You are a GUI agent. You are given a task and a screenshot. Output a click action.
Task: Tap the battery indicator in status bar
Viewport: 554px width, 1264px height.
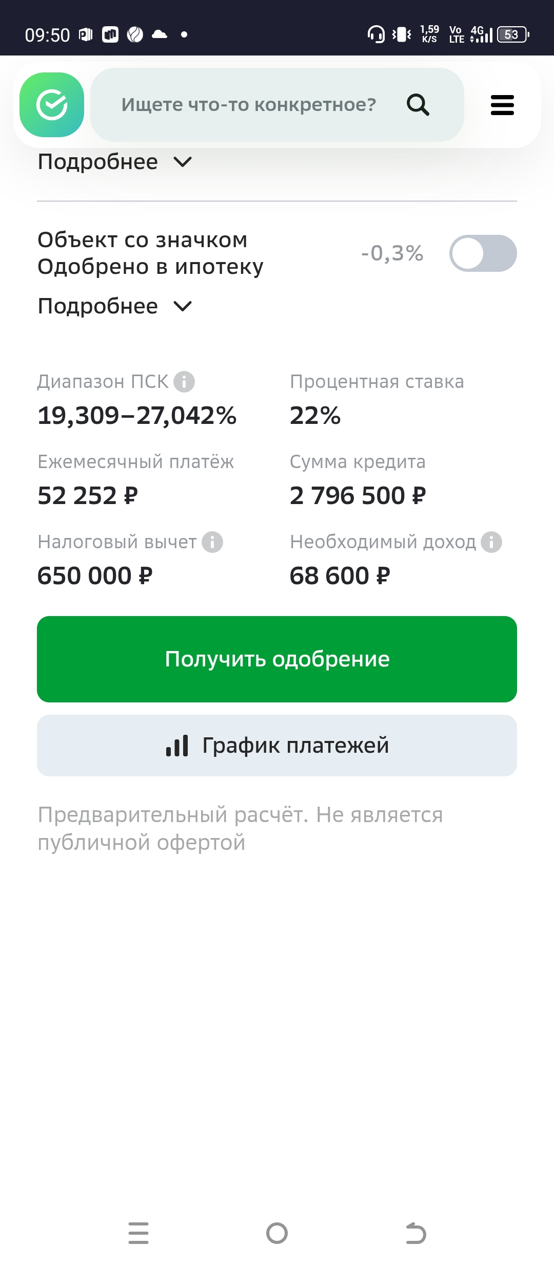512,34
